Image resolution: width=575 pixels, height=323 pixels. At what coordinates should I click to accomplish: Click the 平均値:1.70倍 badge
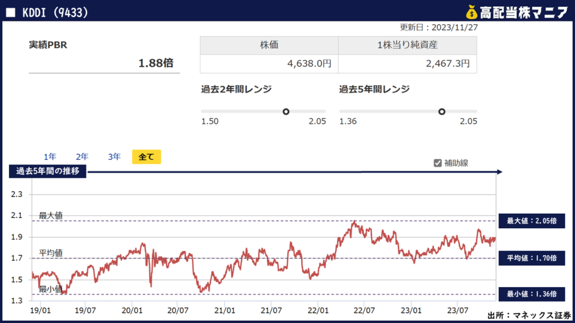[532, 258]
